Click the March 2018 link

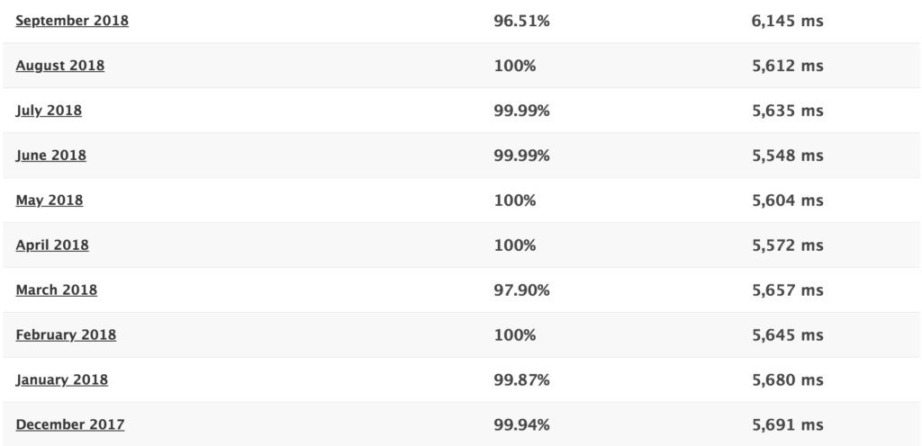click(x=57, y=290)
